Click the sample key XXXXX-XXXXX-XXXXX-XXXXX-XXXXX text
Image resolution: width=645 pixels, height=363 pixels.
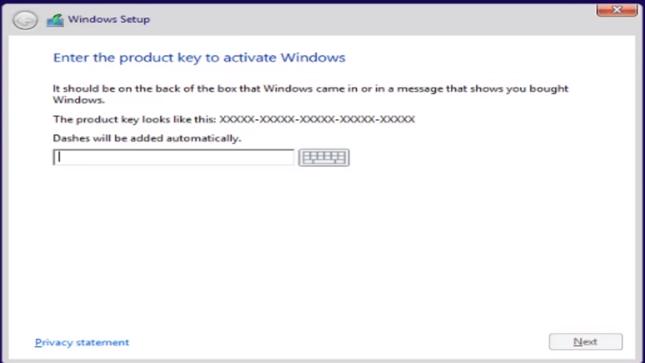317,119
